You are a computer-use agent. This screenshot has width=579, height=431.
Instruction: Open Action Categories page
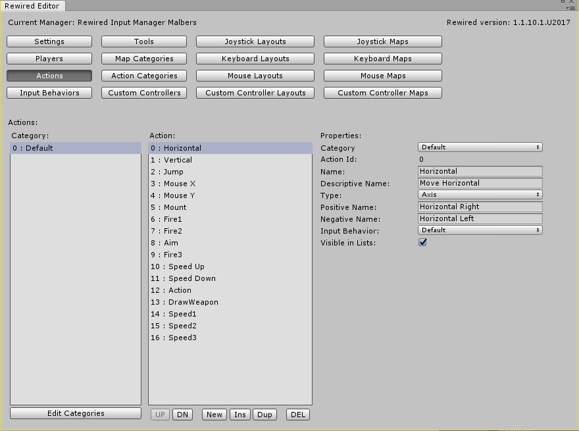coord(144,76)
